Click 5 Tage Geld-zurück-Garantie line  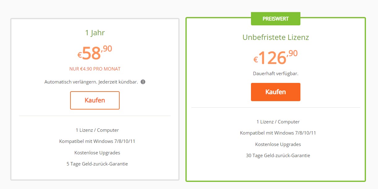pyautogui.click(x=97, y=164)
